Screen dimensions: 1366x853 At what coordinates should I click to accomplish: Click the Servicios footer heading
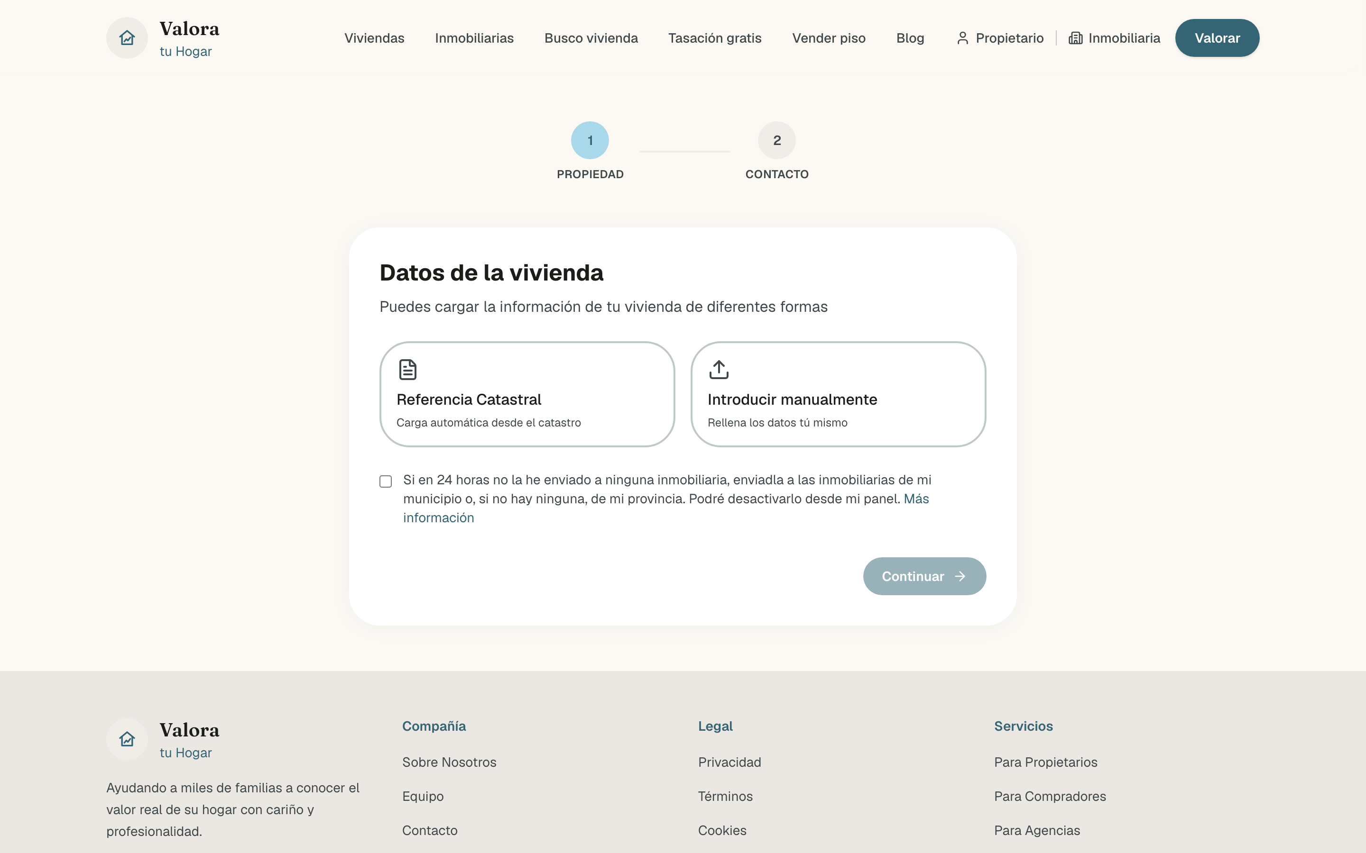coord(1024,726)
